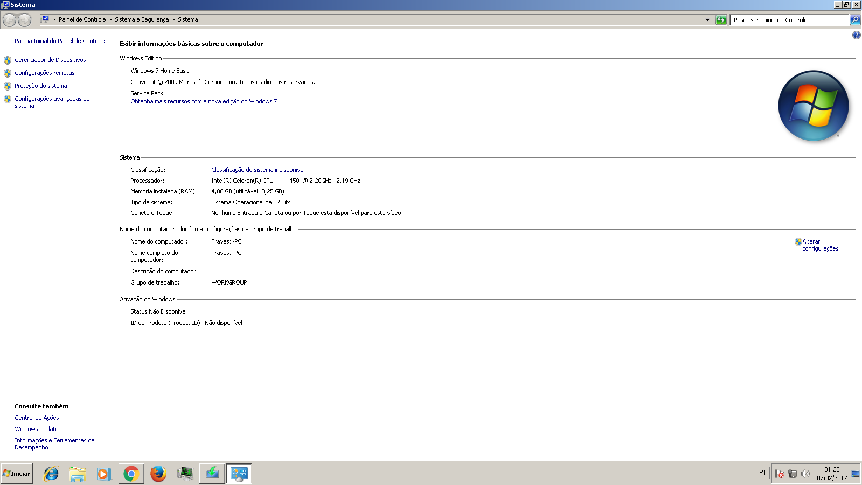Image resolution: width=862 pixels, height=485 pixels.
Task: Click shield icon beside Proteção do sistema
Action: (8, 86)
